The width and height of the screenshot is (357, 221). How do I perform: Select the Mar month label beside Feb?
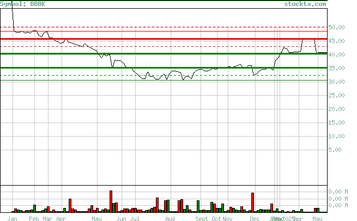tap(47, 219)
